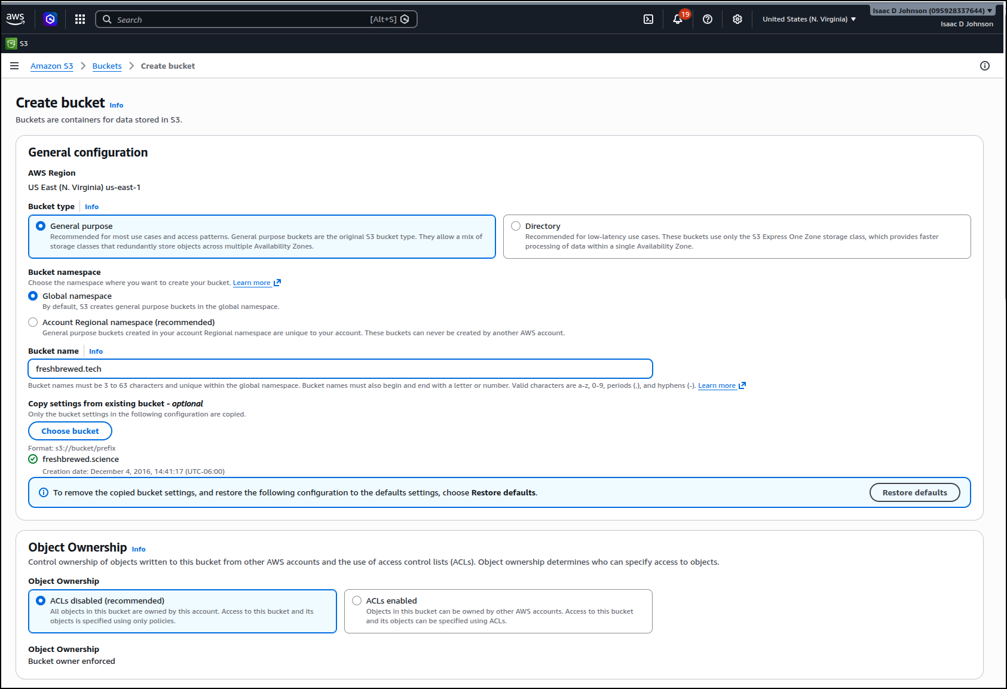Click external link icon beside bucket name Learn more

(742, 385)
